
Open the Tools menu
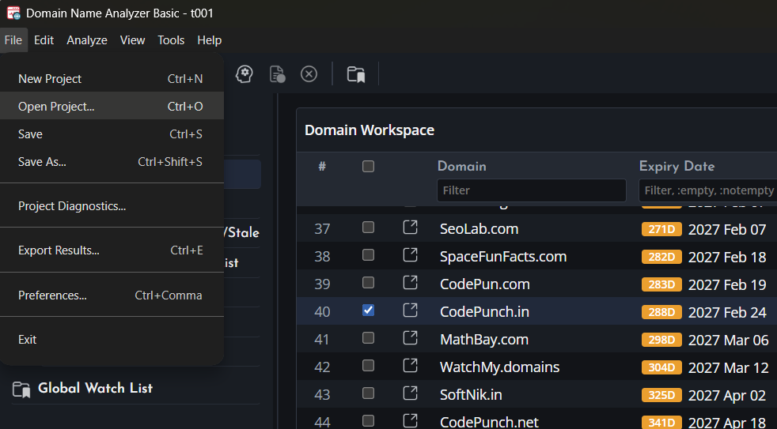click(x=171, y=40)
